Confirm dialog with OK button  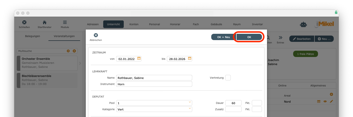(249, 37)
